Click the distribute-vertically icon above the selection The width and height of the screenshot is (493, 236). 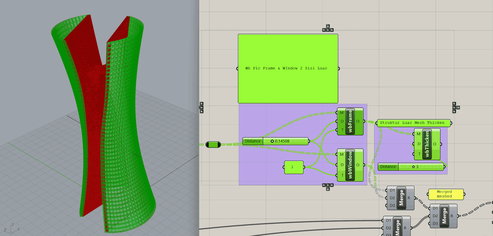click(x=328, y=26)
